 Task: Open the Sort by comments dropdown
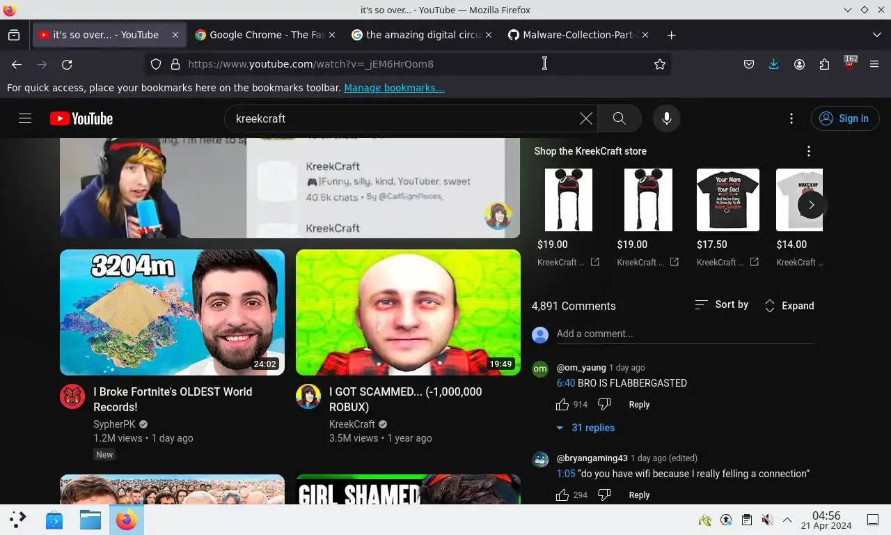point(722,305)
